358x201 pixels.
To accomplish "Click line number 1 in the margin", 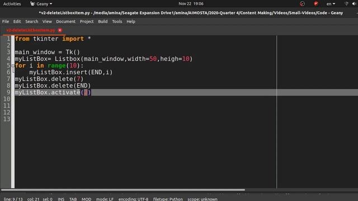I will pyautogui.click(x=8, y=39).
